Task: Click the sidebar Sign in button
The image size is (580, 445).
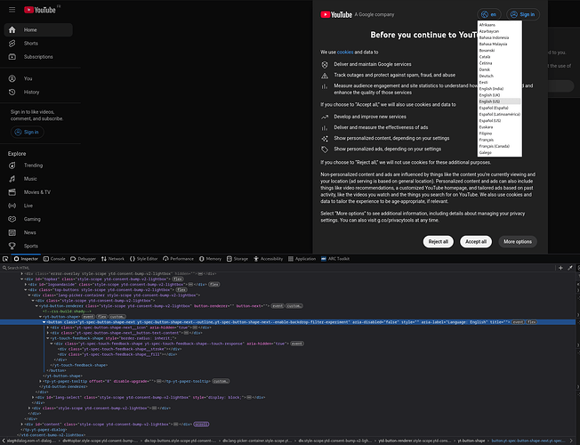Action: tap(28, 133)
